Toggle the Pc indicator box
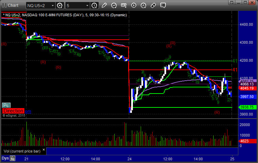The width and height of the screenshot is (258, 163). (6, 105)
